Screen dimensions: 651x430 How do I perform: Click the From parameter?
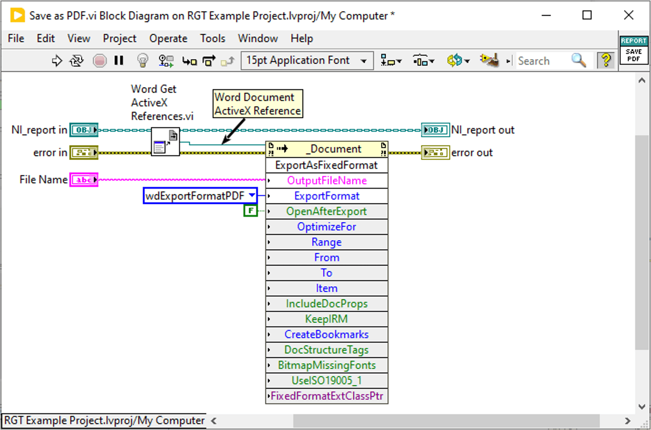327,258
